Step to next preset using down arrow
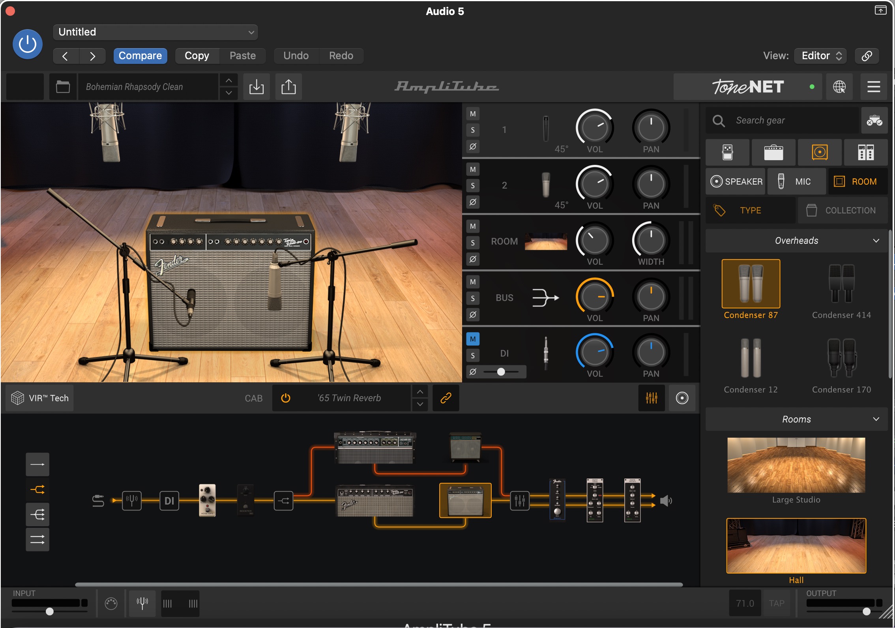 click(x=228, y=93)
